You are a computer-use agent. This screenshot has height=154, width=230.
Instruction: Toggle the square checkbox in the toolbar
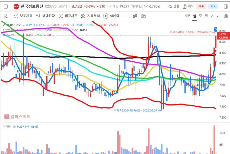(127, 16)
